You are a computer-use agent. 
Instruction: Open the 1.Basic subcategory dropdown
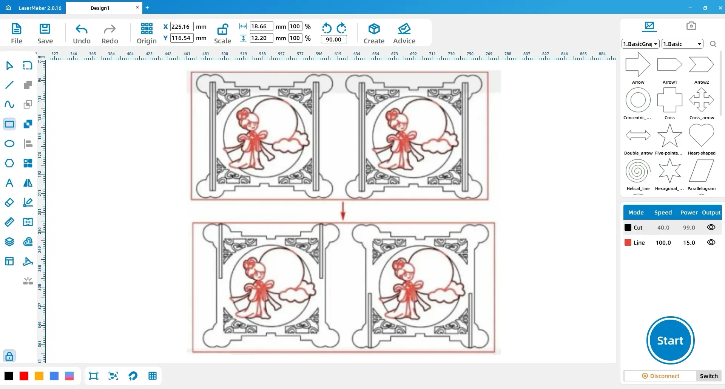coord(682,44)
